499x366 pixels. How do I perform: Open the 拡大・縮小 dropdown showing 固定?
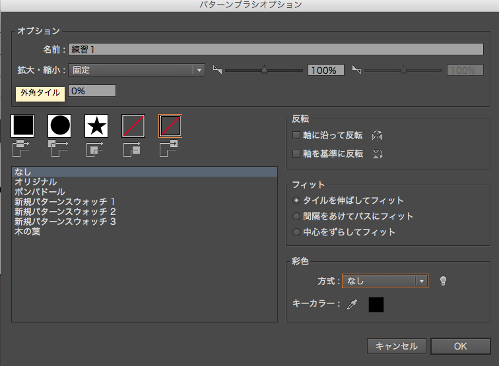137,70
